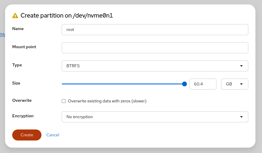Cancel the partition creation dialog

[53, 135]
